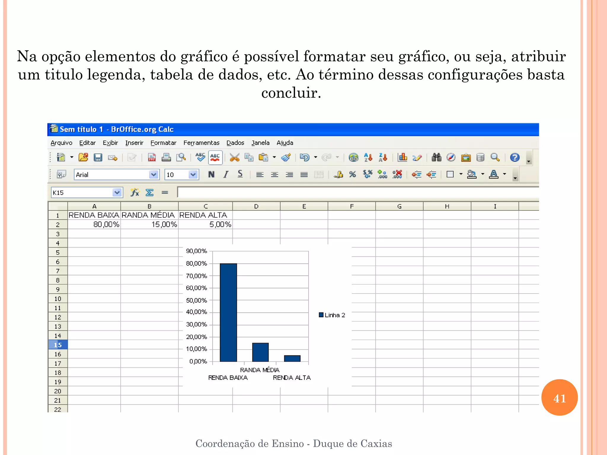Open Find & Replace binoculars icon
The width and height of the screenshot is (607, 455).
click(436, 157)
